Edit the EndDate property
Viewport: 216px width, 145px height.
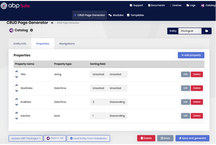[x=186, y=102]
